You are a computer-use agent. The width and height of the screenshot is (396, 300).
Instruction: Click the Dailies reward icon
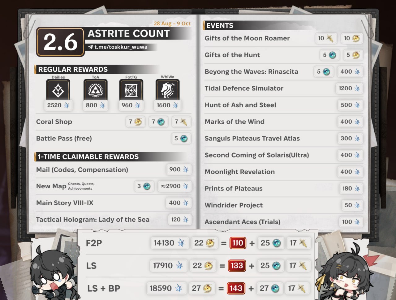58,90
